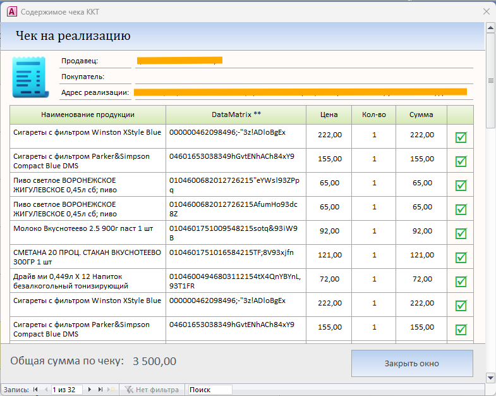Close the Содержимое чека ККТ window
496x396 pixels.
pos(487,12)
